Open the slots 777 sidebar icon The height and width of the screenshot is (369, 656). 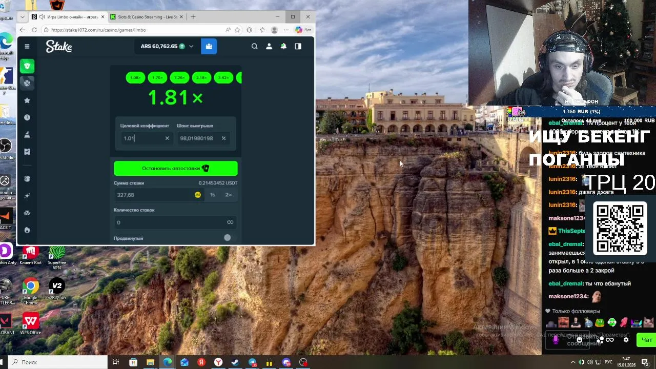pyautogui.click(x=27, y=213)
